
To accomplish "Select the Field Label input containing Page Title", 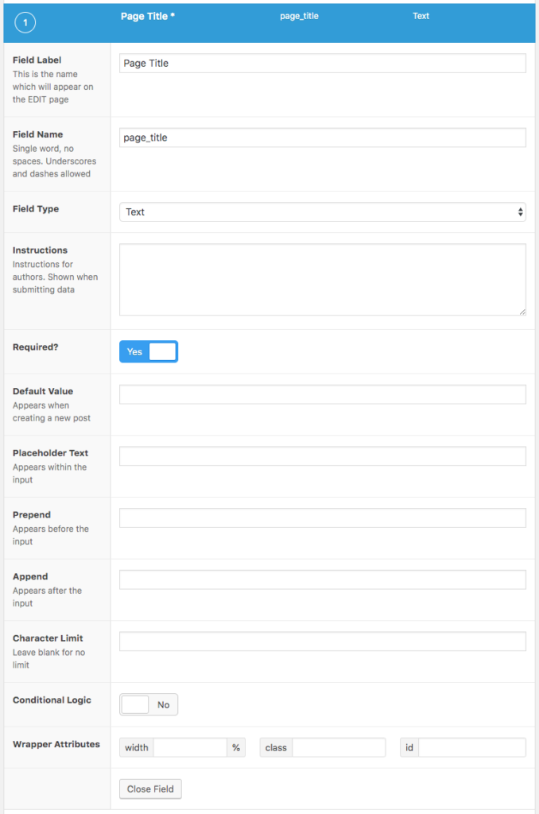I will 322,63.
